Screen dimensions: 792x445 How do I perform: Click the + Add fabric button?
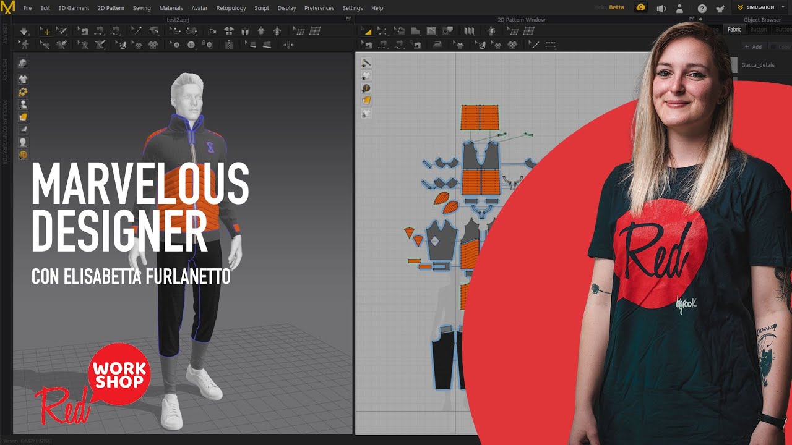753,47
